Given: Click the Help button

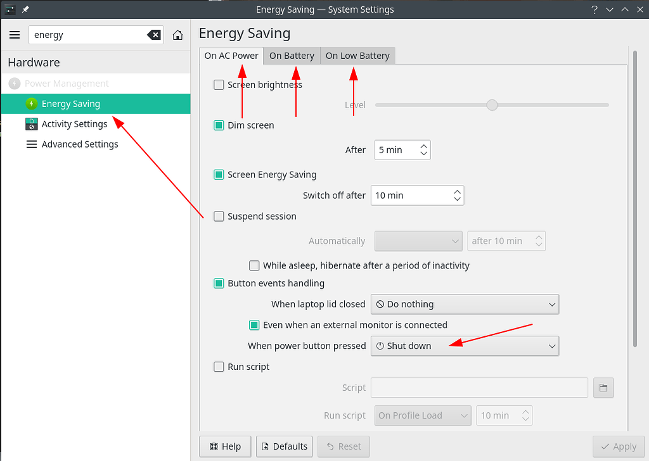Looking at the screenshot, I should 225,446.
